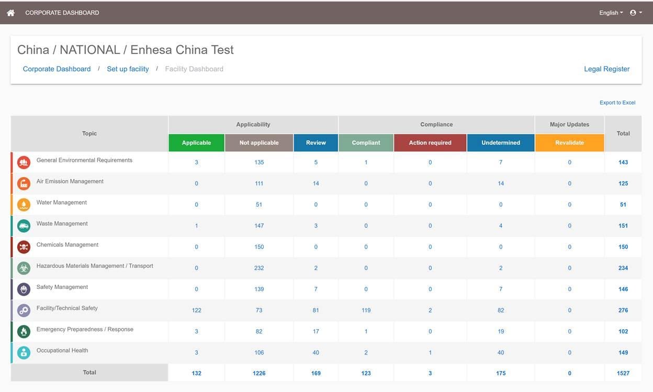Click the Waste Management truck icon
This screenshot has height=392, width=653.
(x=24, y=226)
